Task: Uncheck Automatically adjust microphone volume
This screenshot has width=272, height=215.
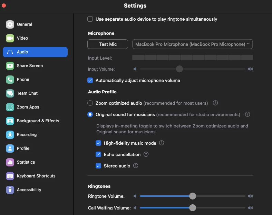Action: 90,81
